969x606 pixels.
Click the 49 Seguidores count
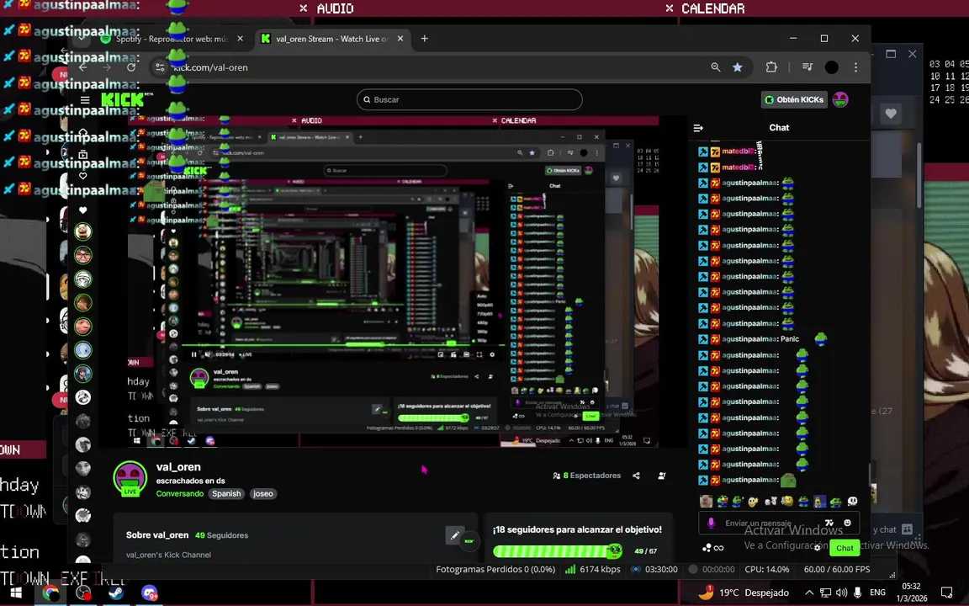[221, 535]
